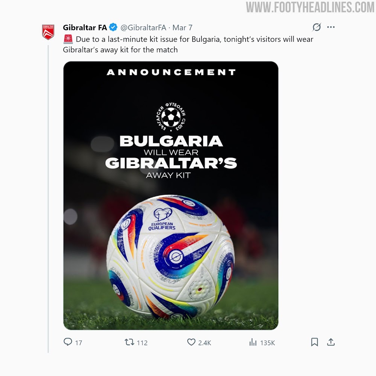Click the 17 replies count

tap(79, 343)
